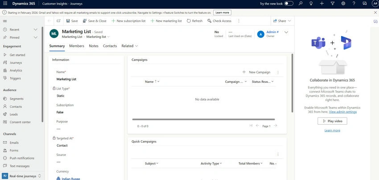Click the search magnifier icon in header
Image resolution: width=379 pixels, height=180 pixels.
(301, 4)
